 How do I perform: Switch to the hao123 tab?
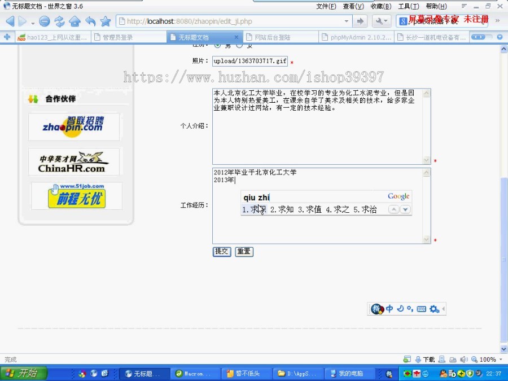(53, 37)
